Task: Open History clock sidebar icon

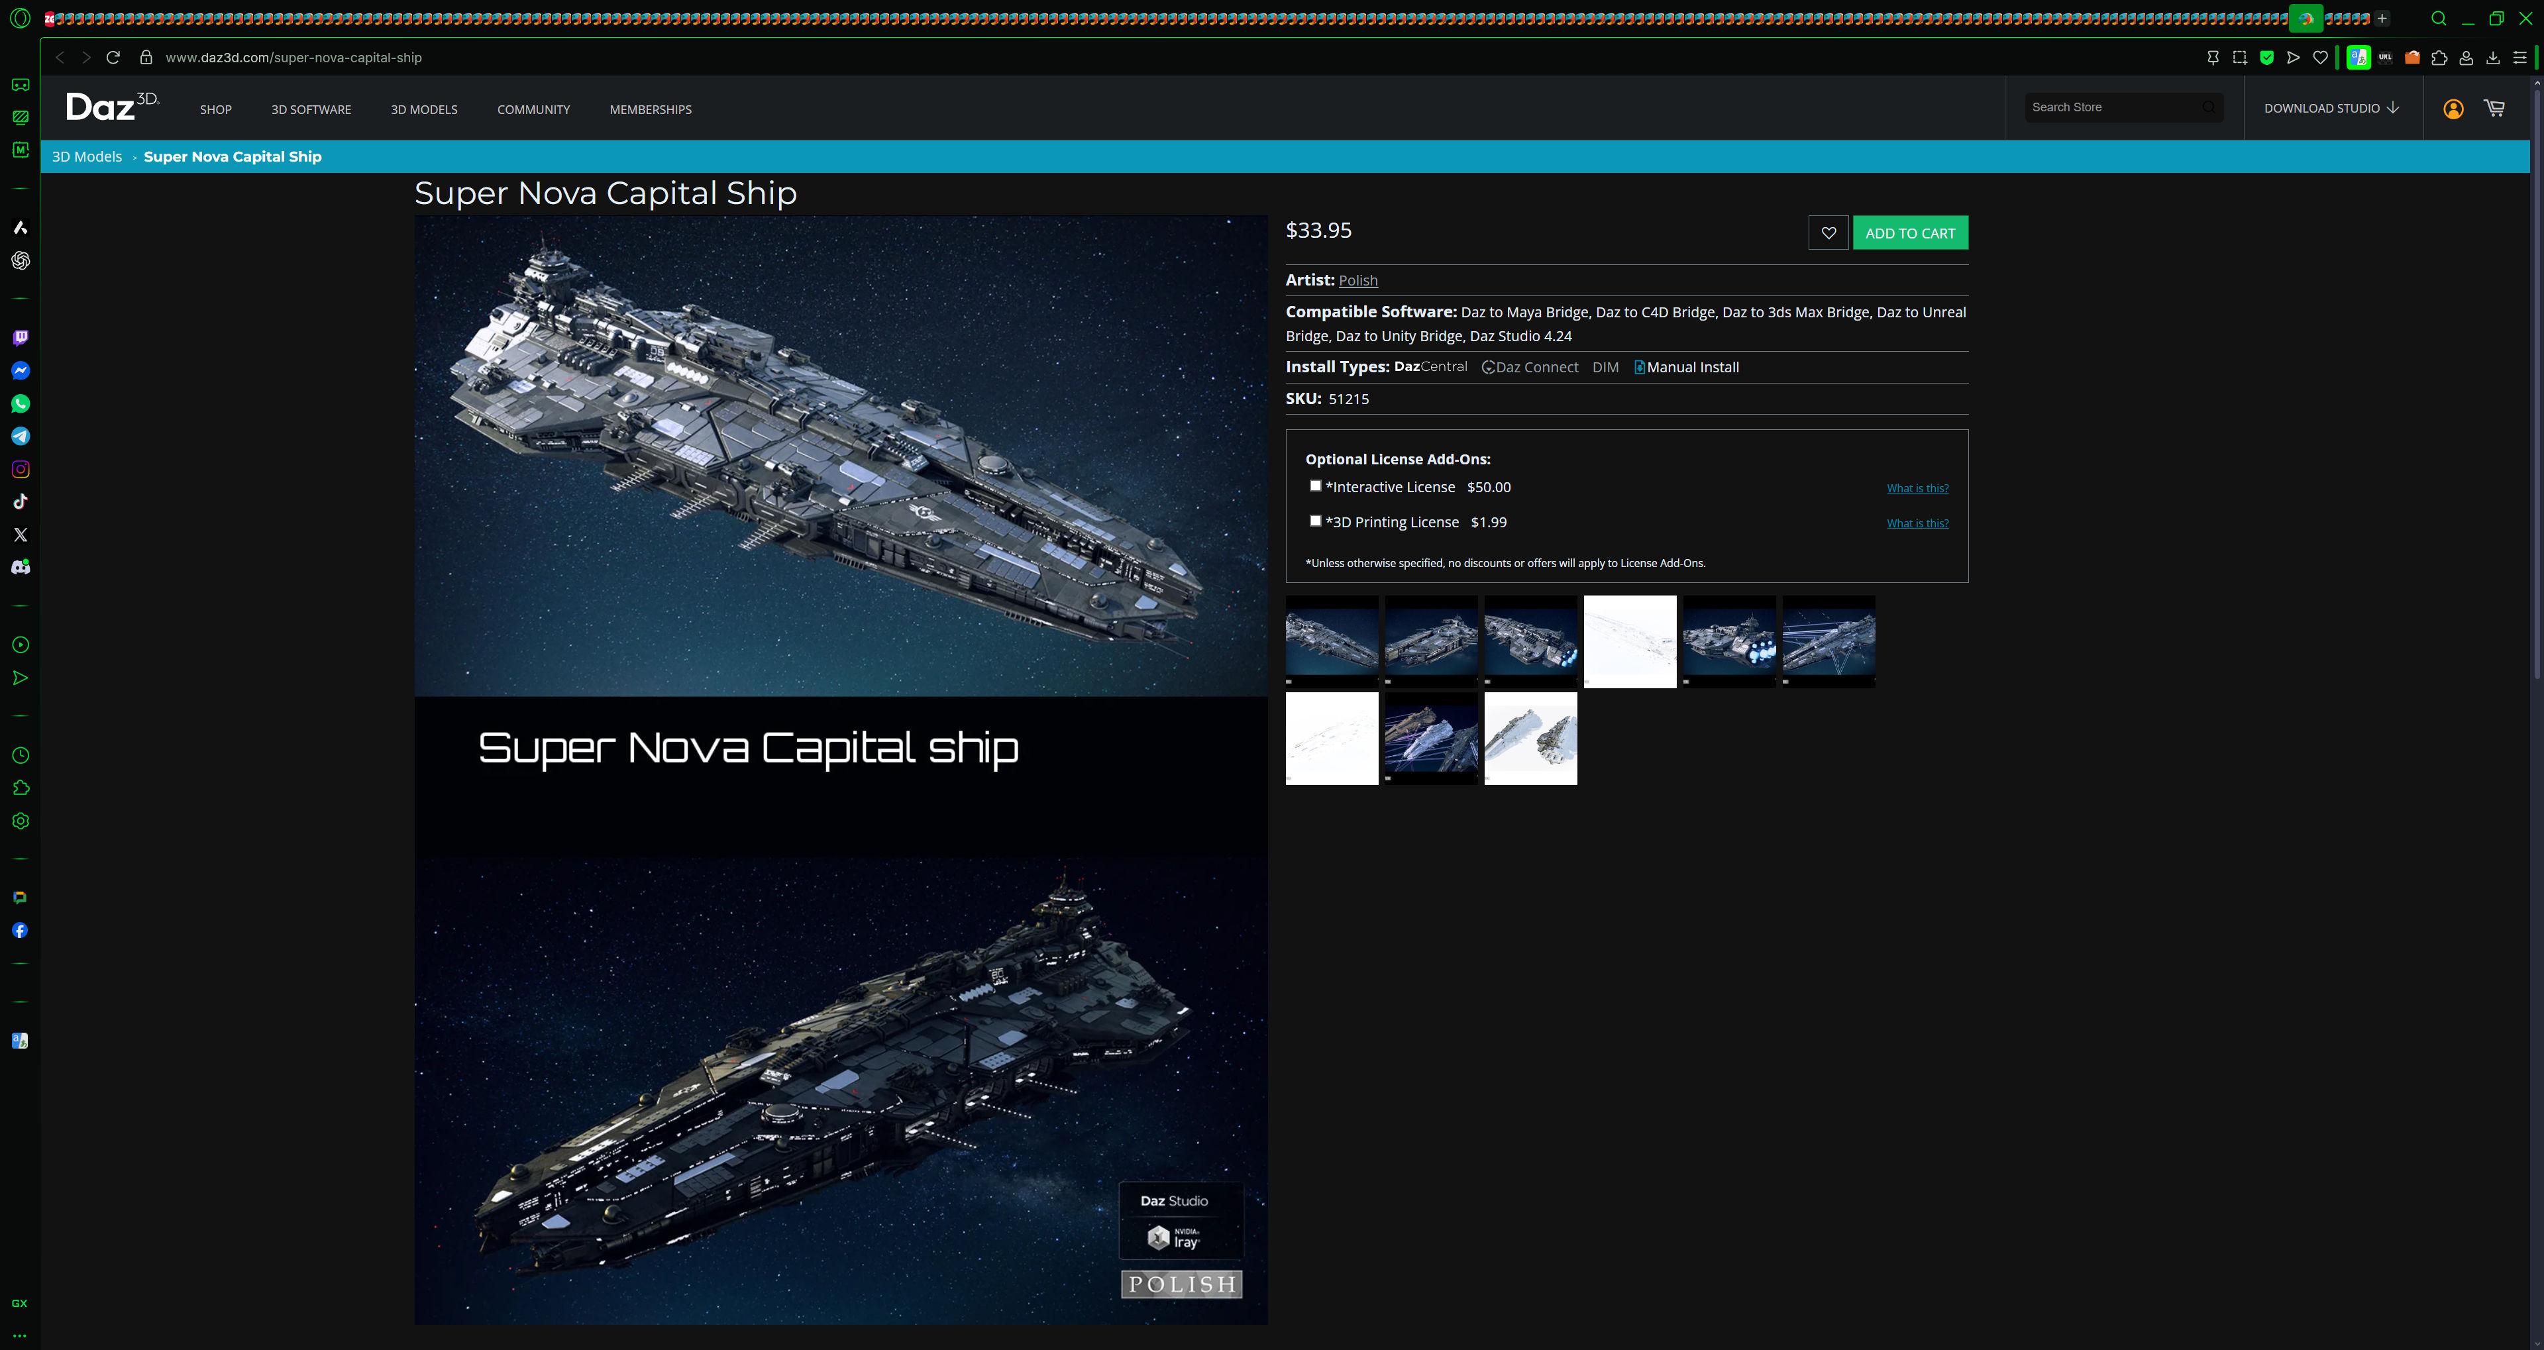Action: tap(20, 756)
